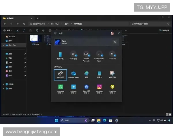Open the 截图工具 Snipping Tool option

(x=112, y=74)
